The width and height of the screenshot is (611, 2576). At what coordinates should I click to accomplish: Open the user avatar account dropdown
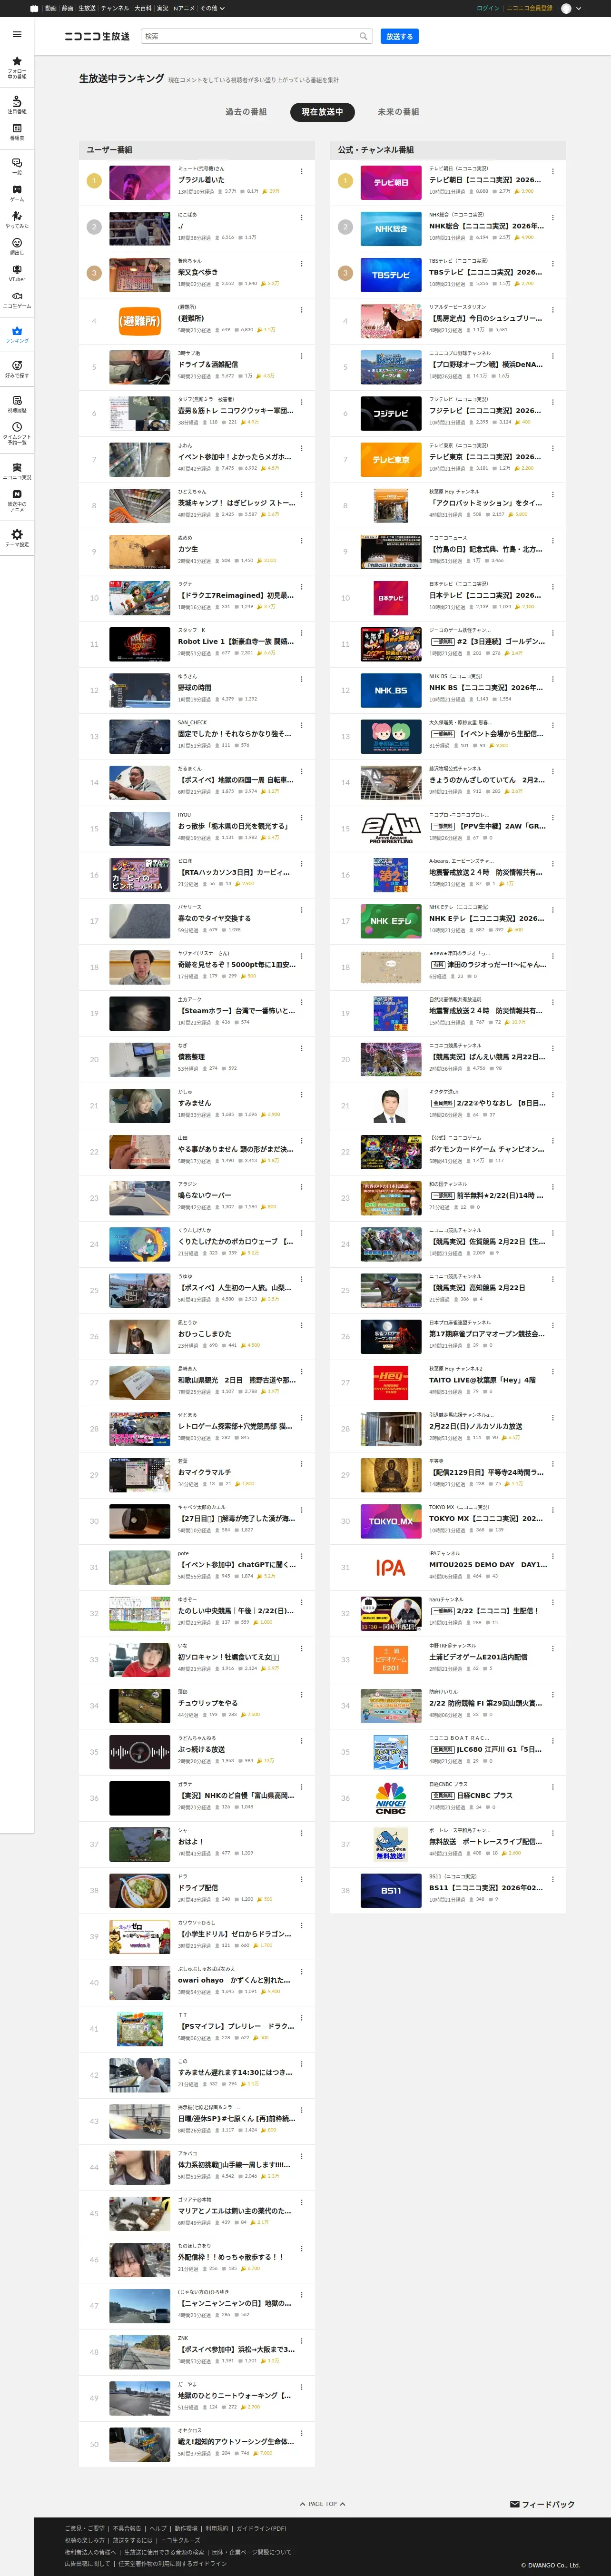pos(571,8)
